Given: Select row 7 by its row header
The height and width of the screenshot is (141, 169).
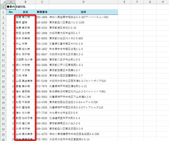Looking at the screenshot, I should click(x=3, y=39).
